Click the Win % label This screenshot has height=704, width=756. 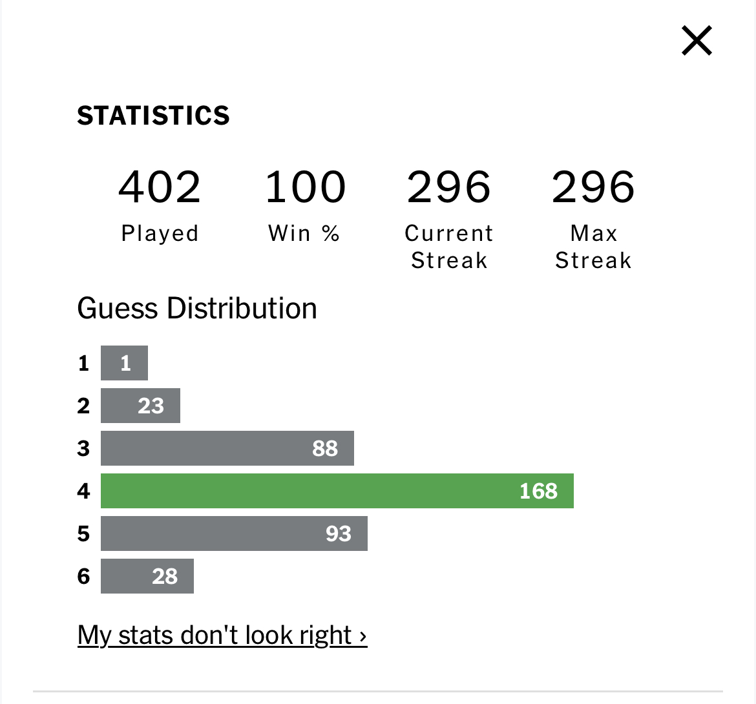[x=304, y=234]
